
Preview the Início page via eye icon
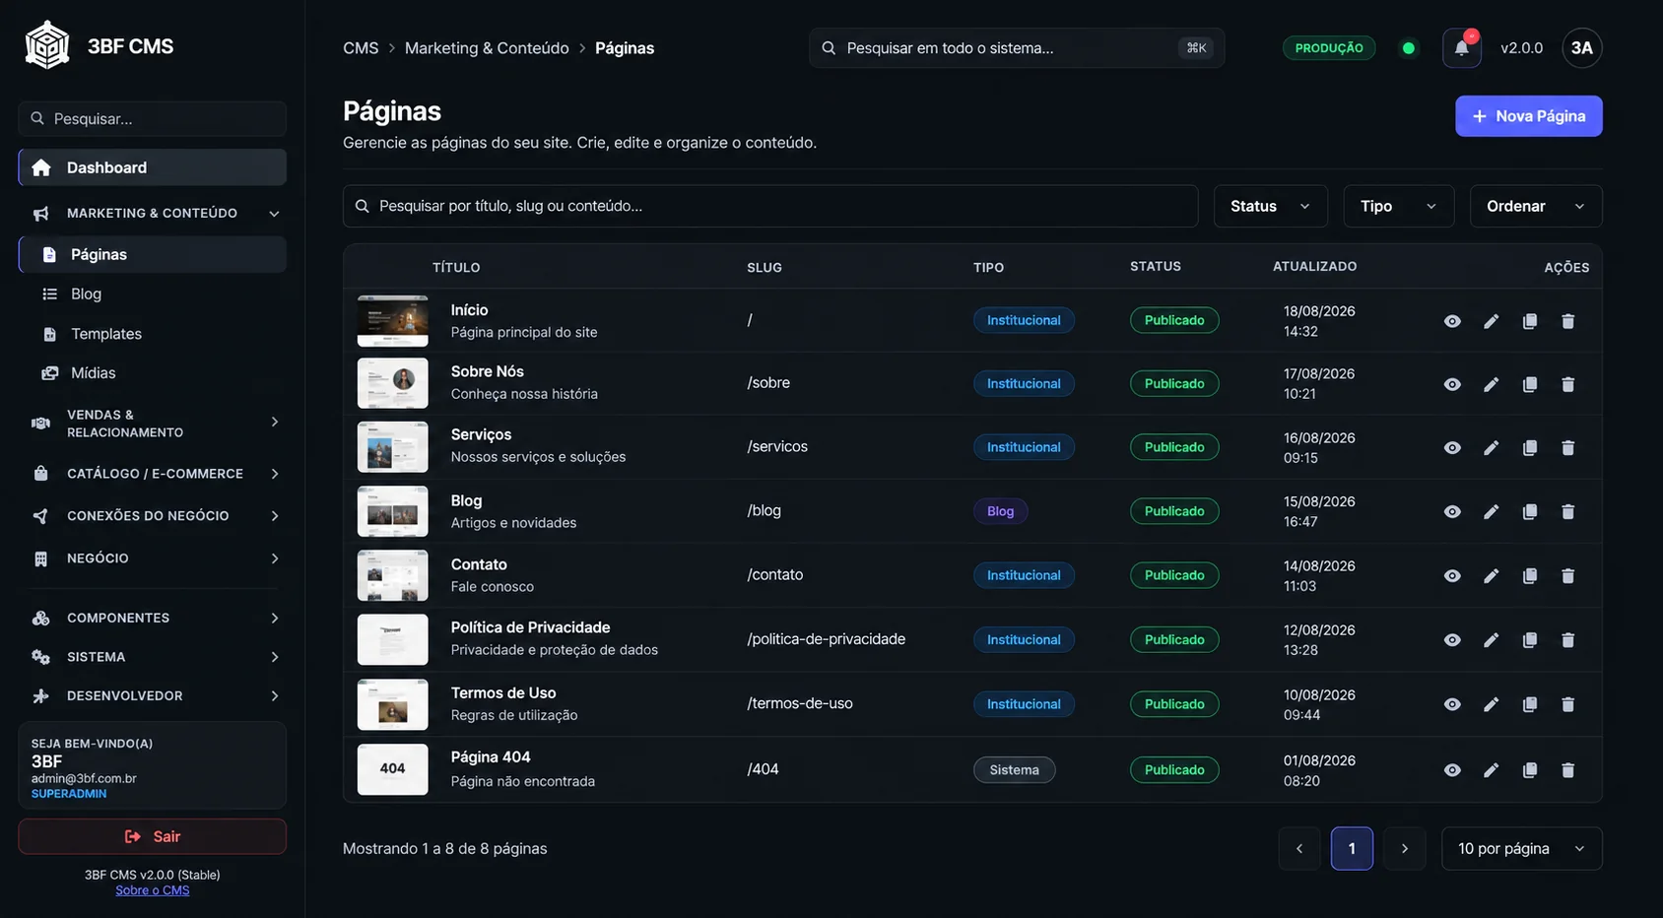[1452, 321]
